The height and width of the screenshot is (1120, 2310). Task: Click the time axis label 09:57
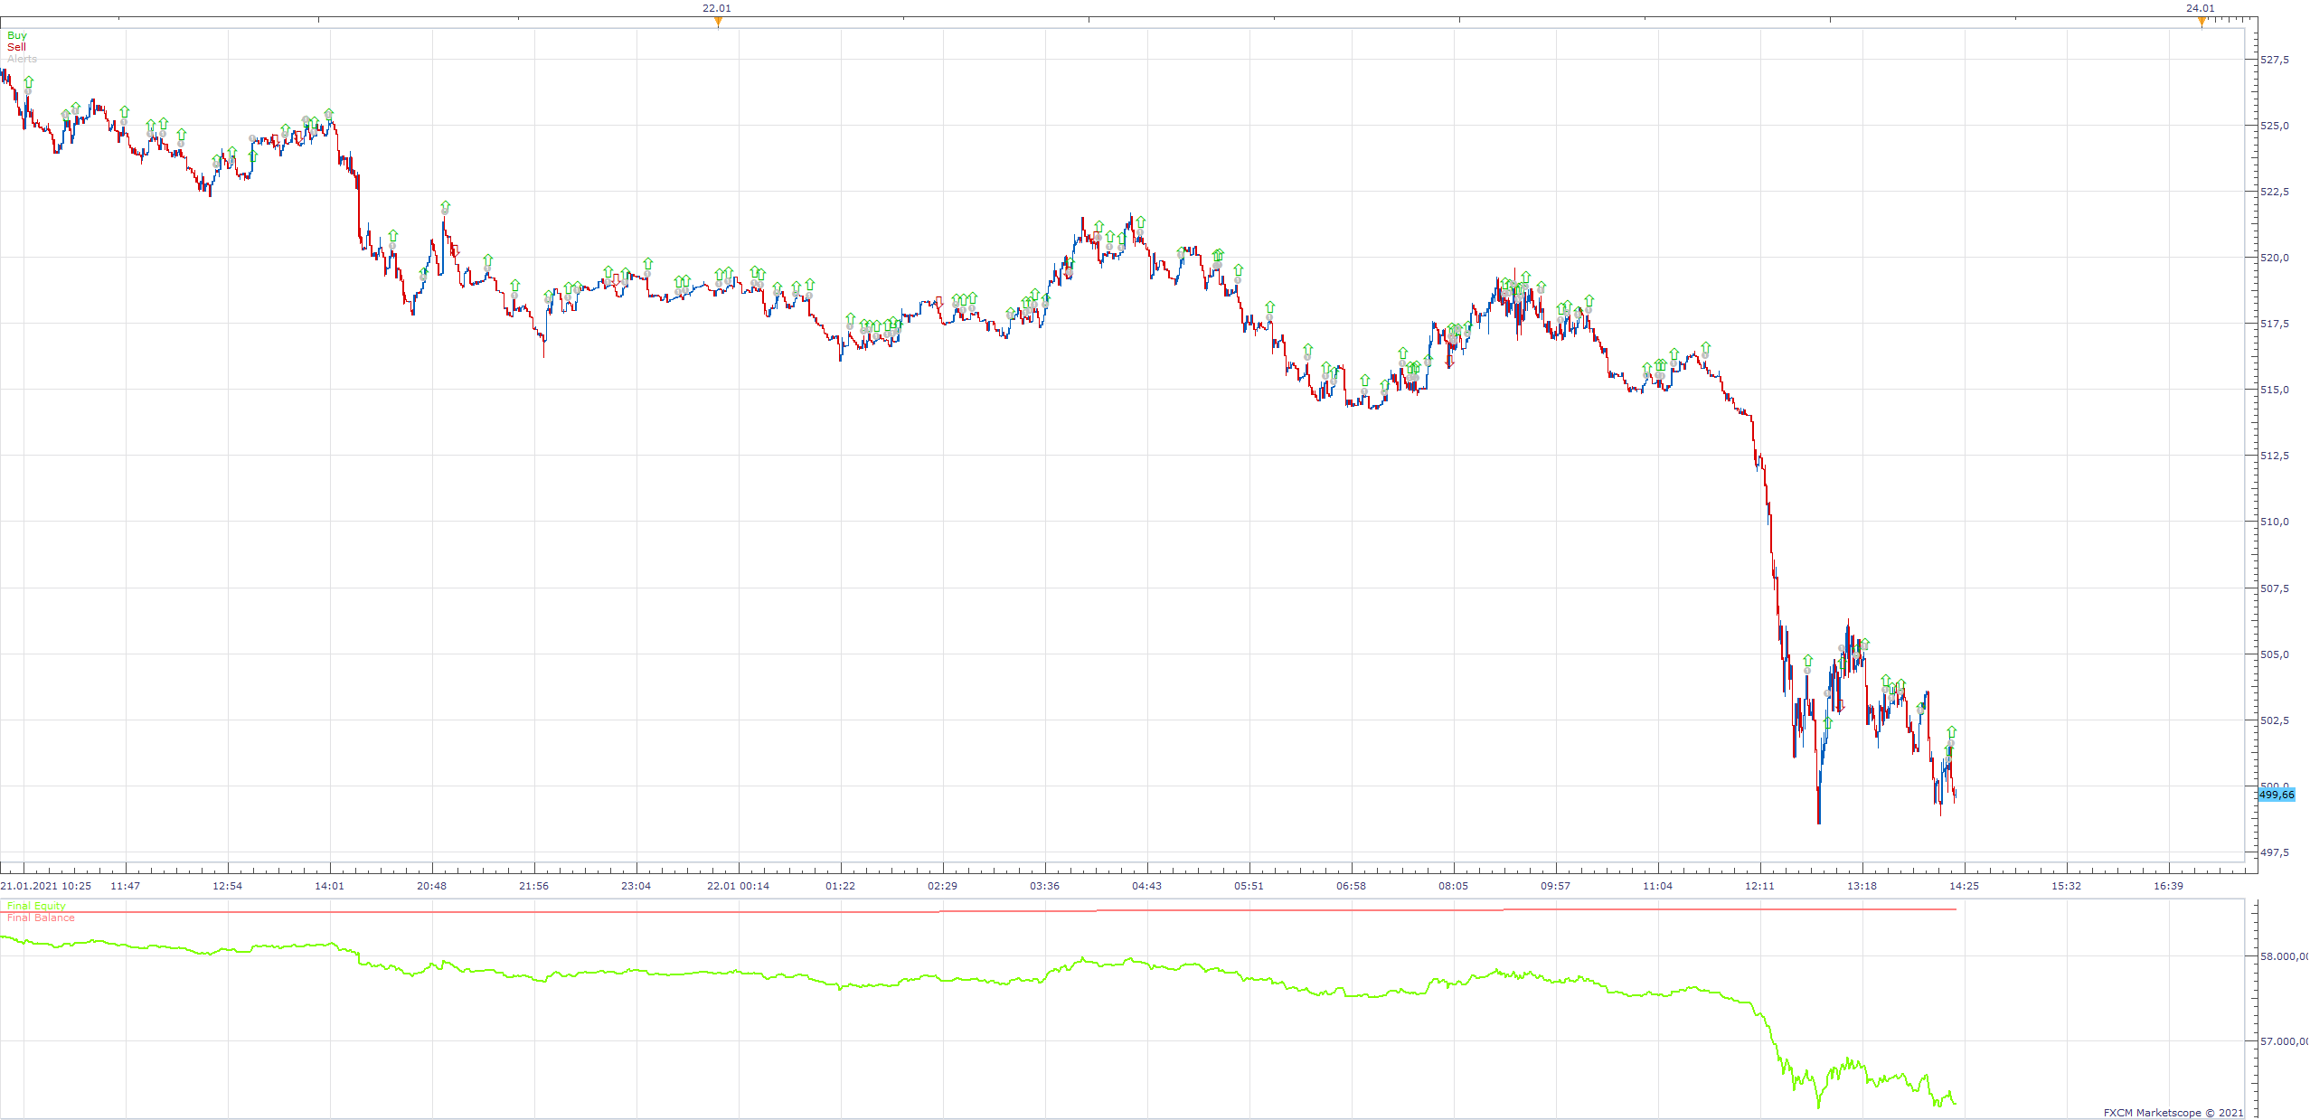(1555, 886)
